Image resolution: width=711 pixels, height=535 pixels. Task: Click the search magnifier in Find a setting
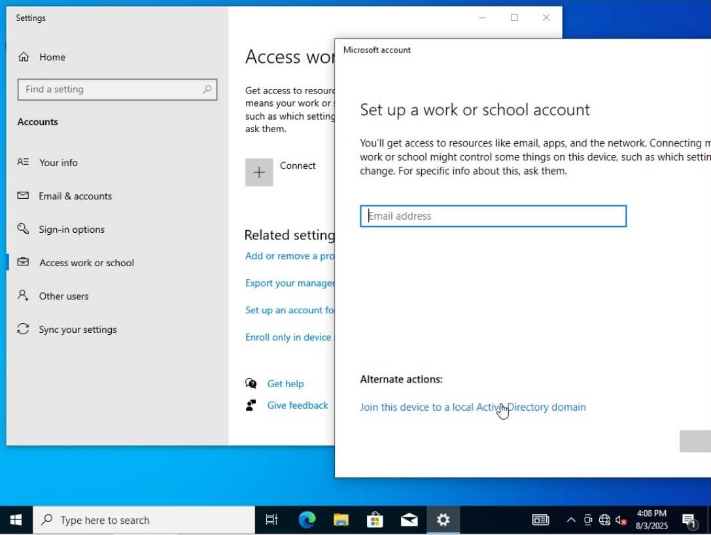(x=207, y=90)
